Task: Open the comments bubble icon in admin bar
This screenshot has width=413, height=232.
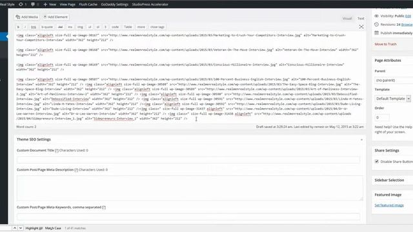Action: click(33, 5)
